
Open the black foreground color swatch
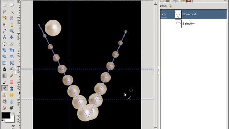6,115
